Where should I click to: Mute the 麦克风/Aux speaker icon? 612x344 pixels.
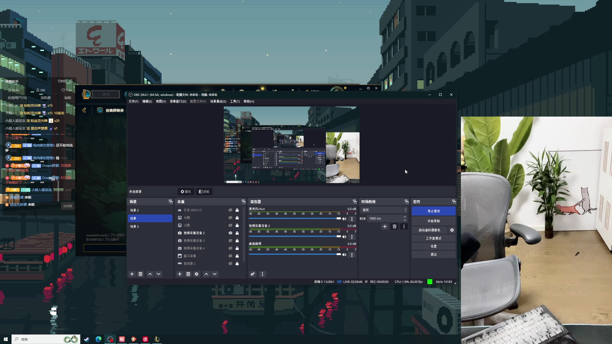[344, 219]
